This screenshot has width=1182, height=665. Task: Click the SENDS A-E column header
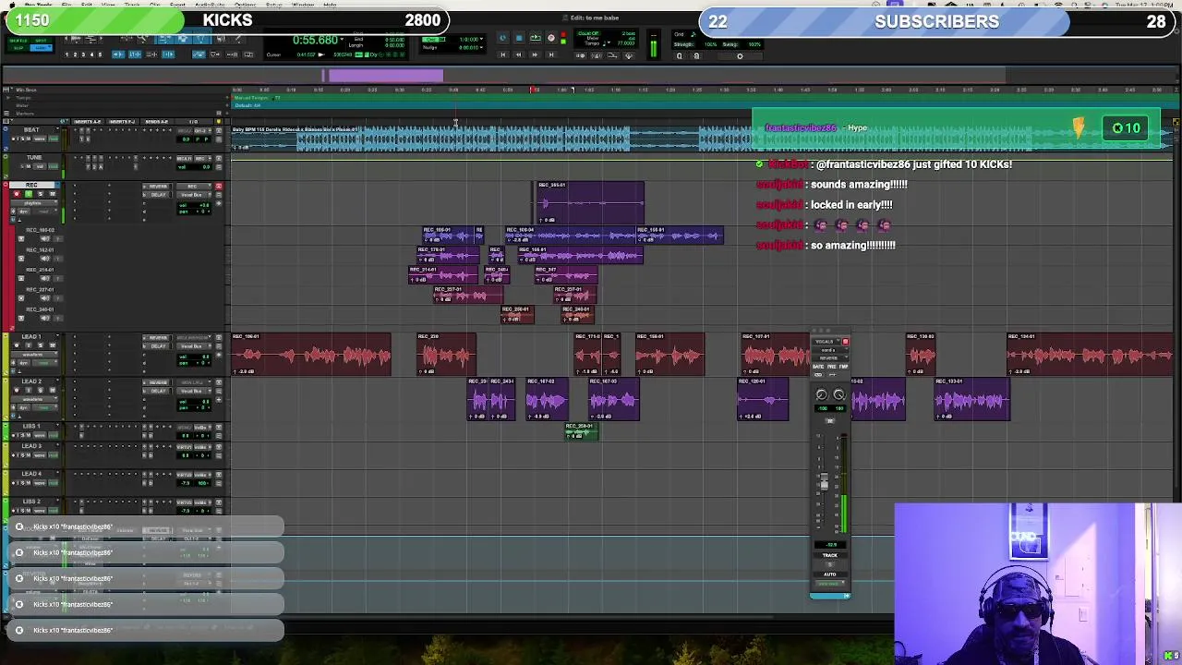click(x=157, y=121)
